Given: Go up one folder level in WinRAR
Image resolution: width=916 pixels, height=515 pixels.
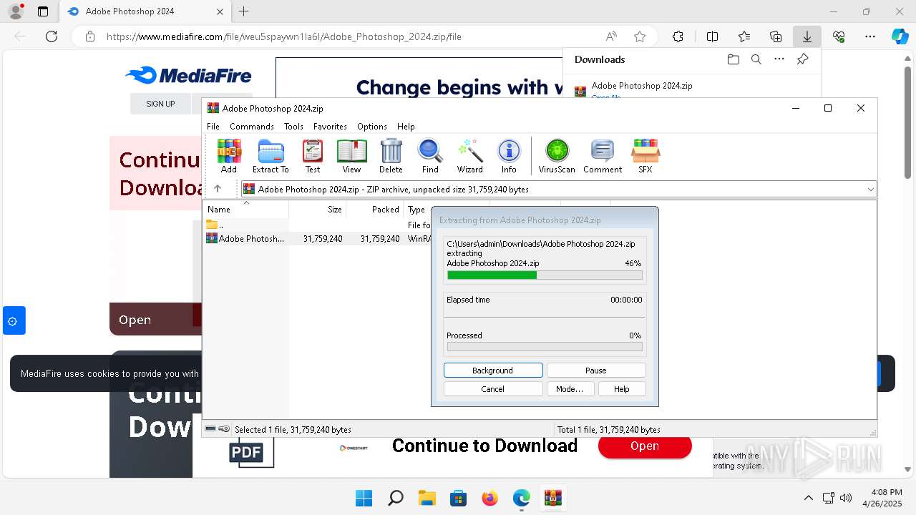Looking at the screenshot, I should pyautogui.click(x=218, y=189).
